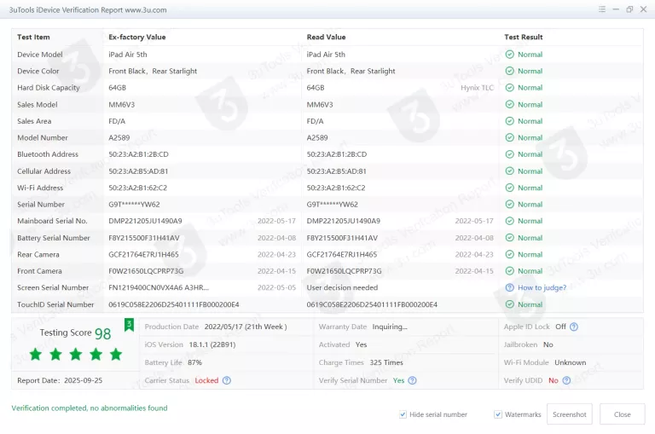Click the green check icon in Sales Area row
The height and width of the screenshot is (434, 655).
510,121
